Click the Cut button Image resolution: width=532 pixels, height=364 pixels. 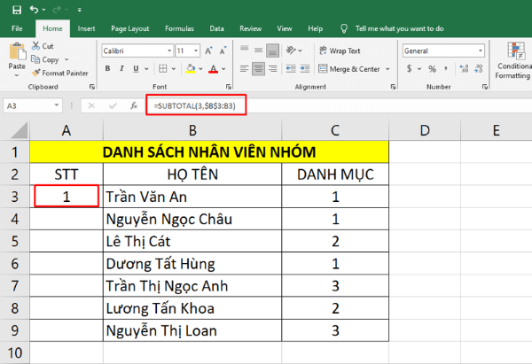(43, 46)
